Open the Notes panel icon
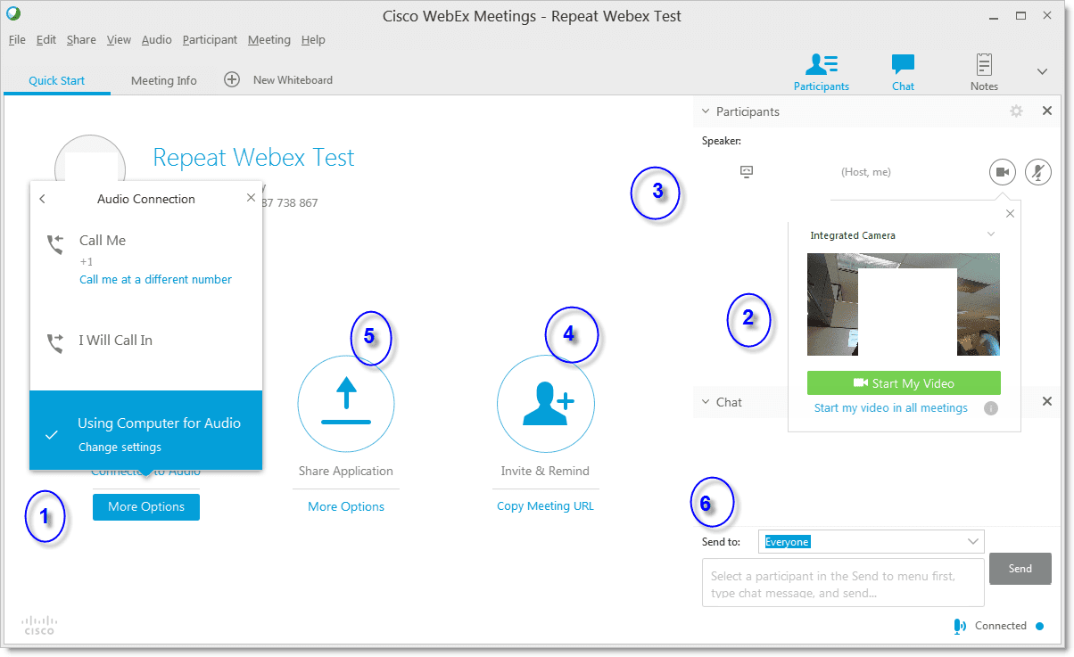The height and width of the screenshot is (657, 1074). pos(984,65)
